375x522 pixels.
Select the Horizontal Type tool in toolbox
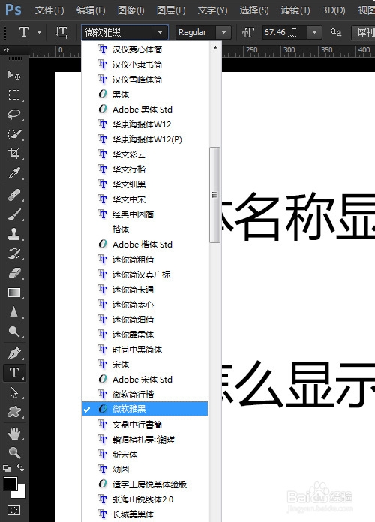pyautogui.click(x=14, y=373)
